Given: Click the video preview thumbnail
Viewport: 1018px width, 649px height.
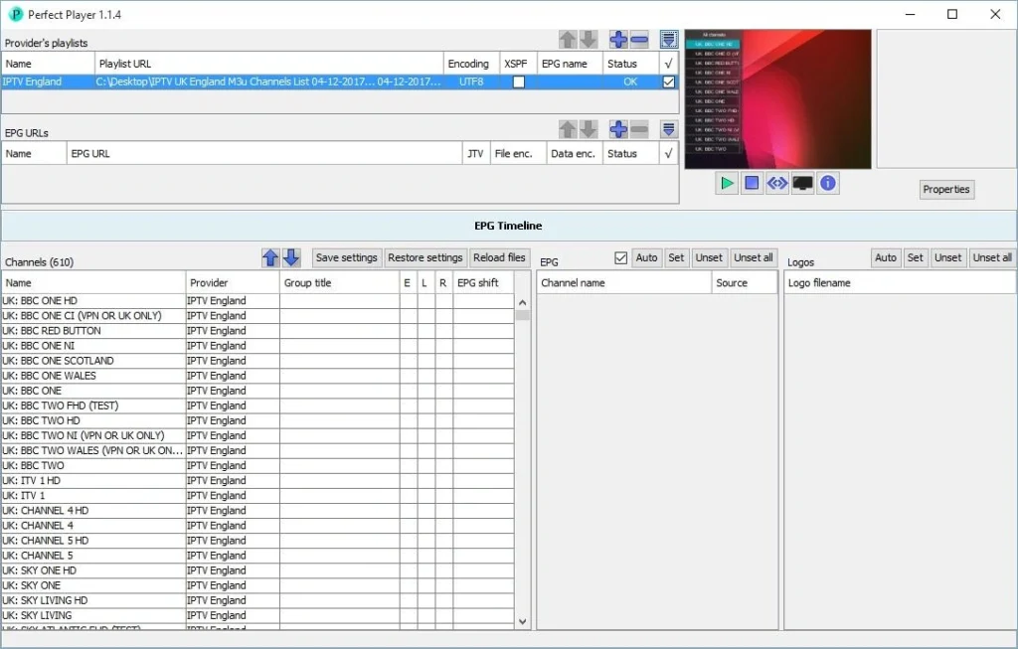Looking at the screenshot, I should click(777, 98).
